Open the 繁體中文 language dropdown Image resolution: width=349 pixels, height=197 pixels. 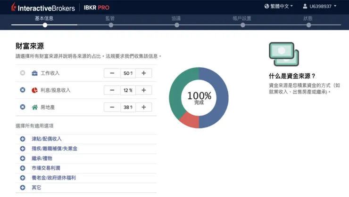click(279, 6)
